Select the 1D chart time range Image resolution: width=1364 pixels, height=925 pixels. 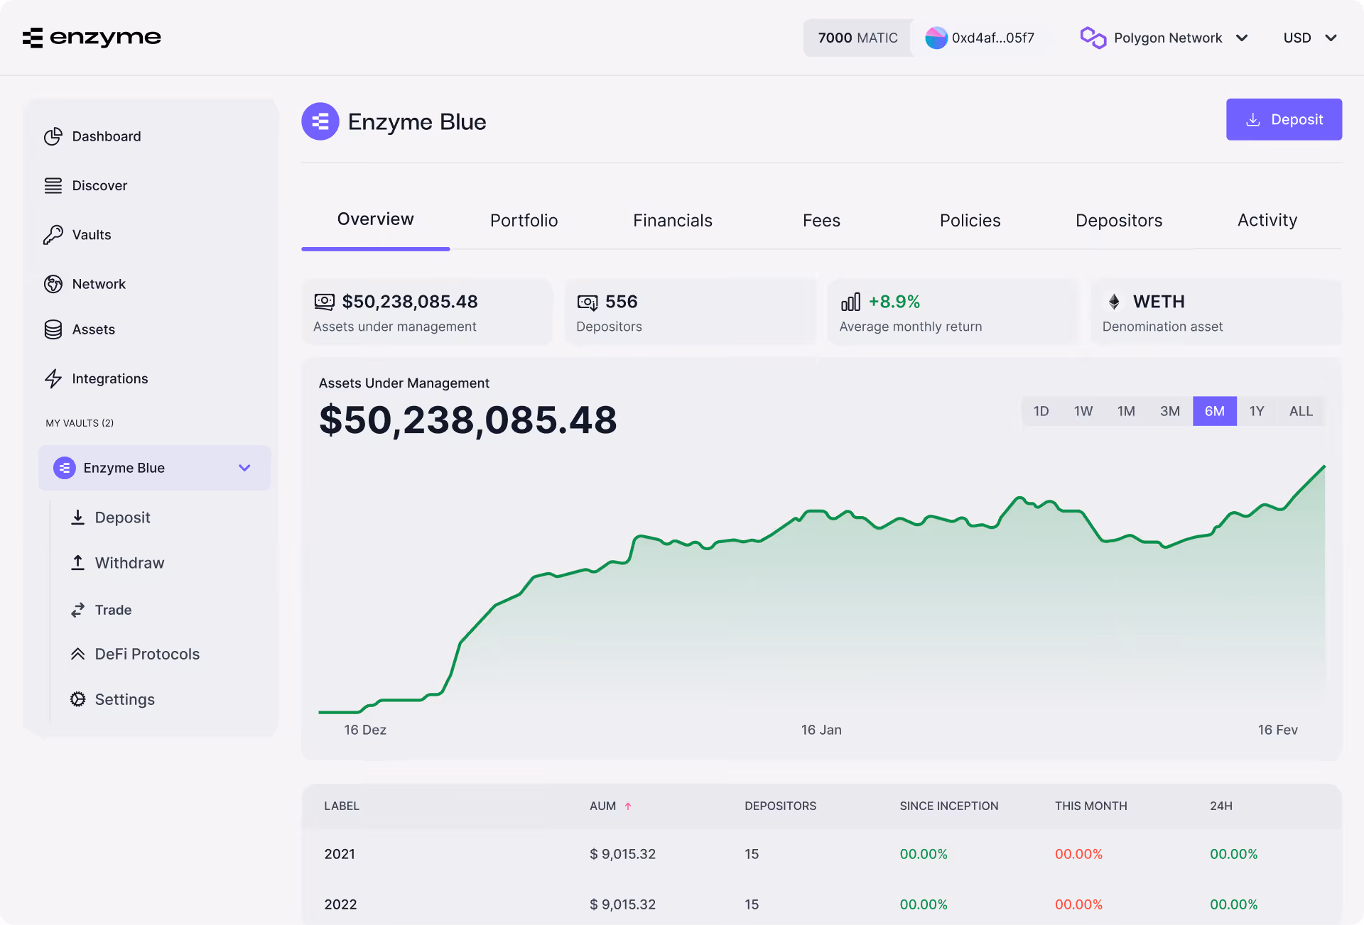coord(1041,411)
